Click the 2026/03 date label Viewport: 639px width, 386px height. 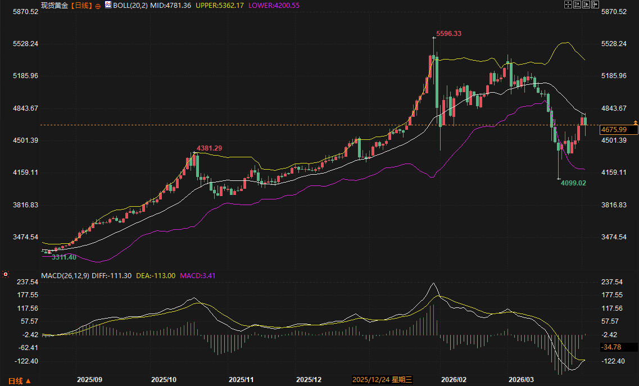pos(521,380)
